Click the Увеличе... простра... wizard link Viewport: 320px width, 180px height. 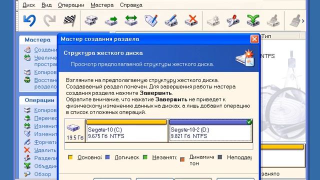45,61
